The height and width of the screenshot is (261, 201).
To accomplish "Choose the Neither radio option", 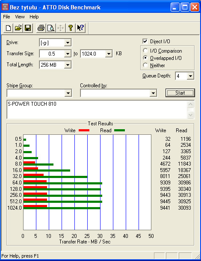I will point(145,65).
